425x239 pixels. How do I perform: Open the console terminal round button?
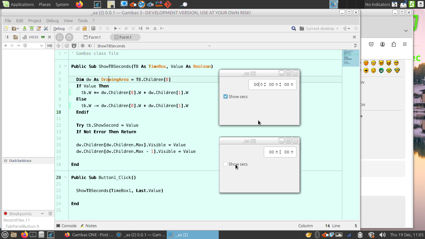[x=59, y=37]
